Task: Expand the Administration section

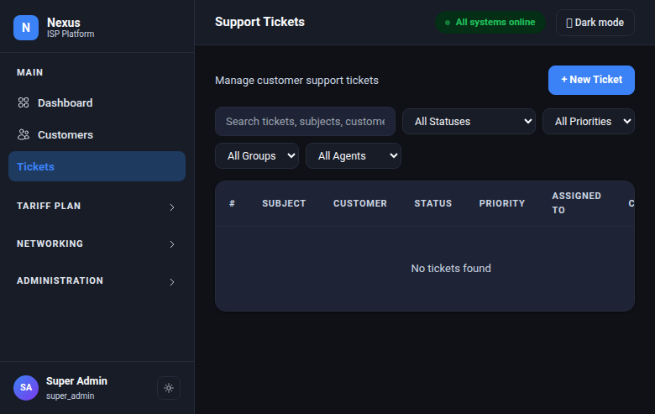Action: [96, 281]
